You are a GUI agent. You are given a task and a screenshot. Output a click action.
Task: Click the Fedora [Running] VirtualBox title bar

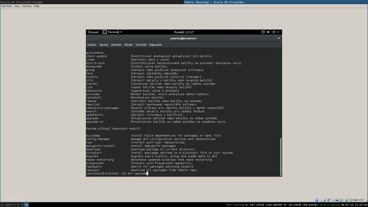(x=276, y=2)
